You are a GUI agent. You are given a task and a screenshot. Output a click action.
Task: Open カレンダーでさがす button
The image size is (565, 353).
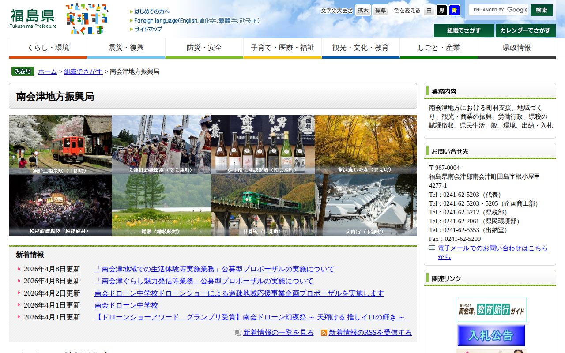click(526, 30)
